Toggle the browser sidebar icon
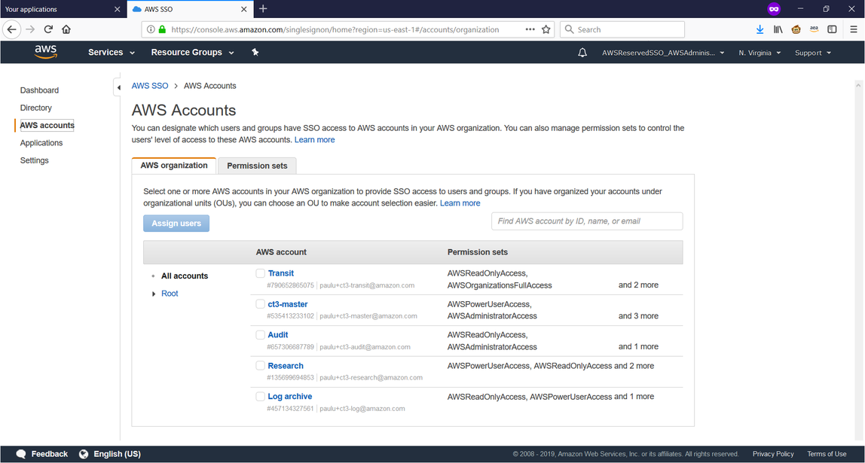Viewport: 865px width, 463px height. tap(833, 30)
